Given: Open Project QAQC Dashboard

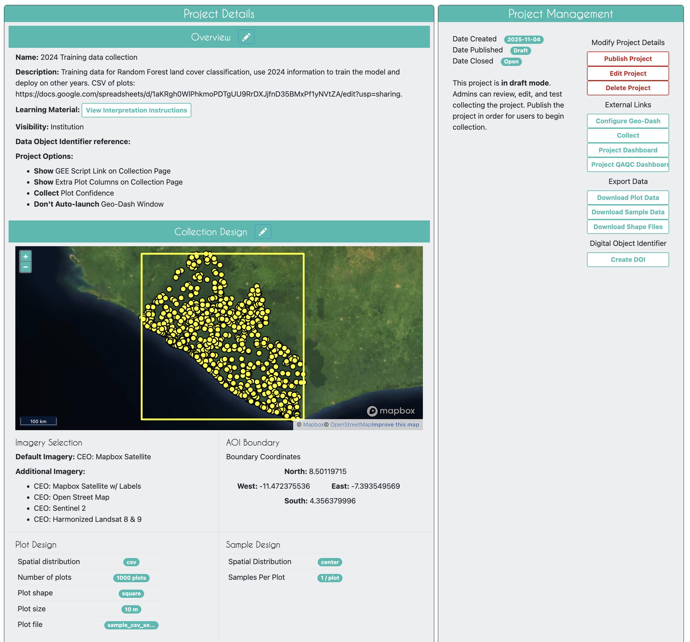Looking at the screenshot, I should coord(627,165).
